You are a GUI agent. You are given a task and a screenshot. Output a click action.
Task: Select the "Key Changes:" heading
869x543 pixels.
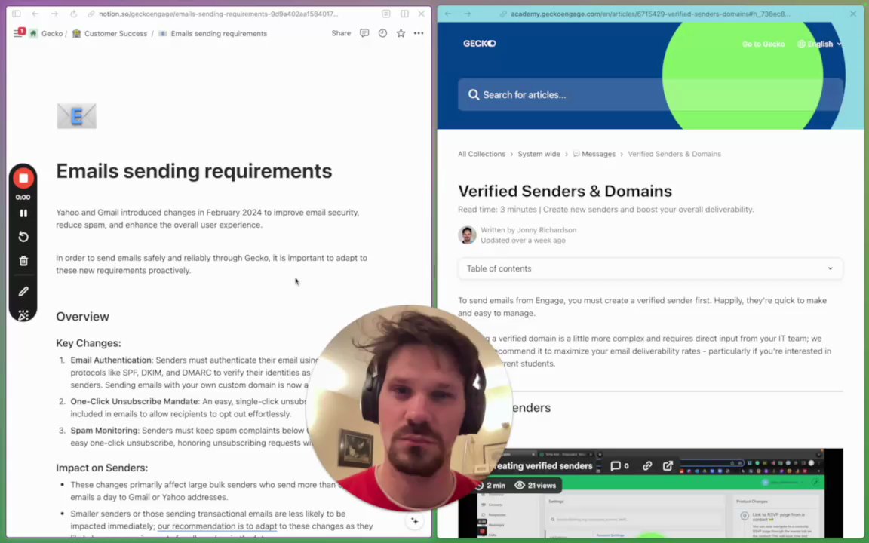(88, 344)
